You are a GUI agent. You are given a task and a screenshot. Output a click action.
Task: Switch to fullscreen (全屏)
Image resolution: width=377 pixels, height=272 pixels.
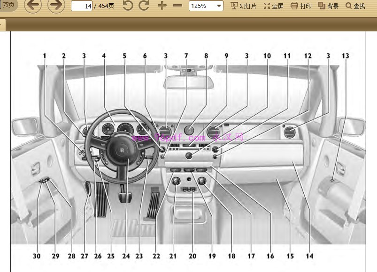click(x=273, y=6)
